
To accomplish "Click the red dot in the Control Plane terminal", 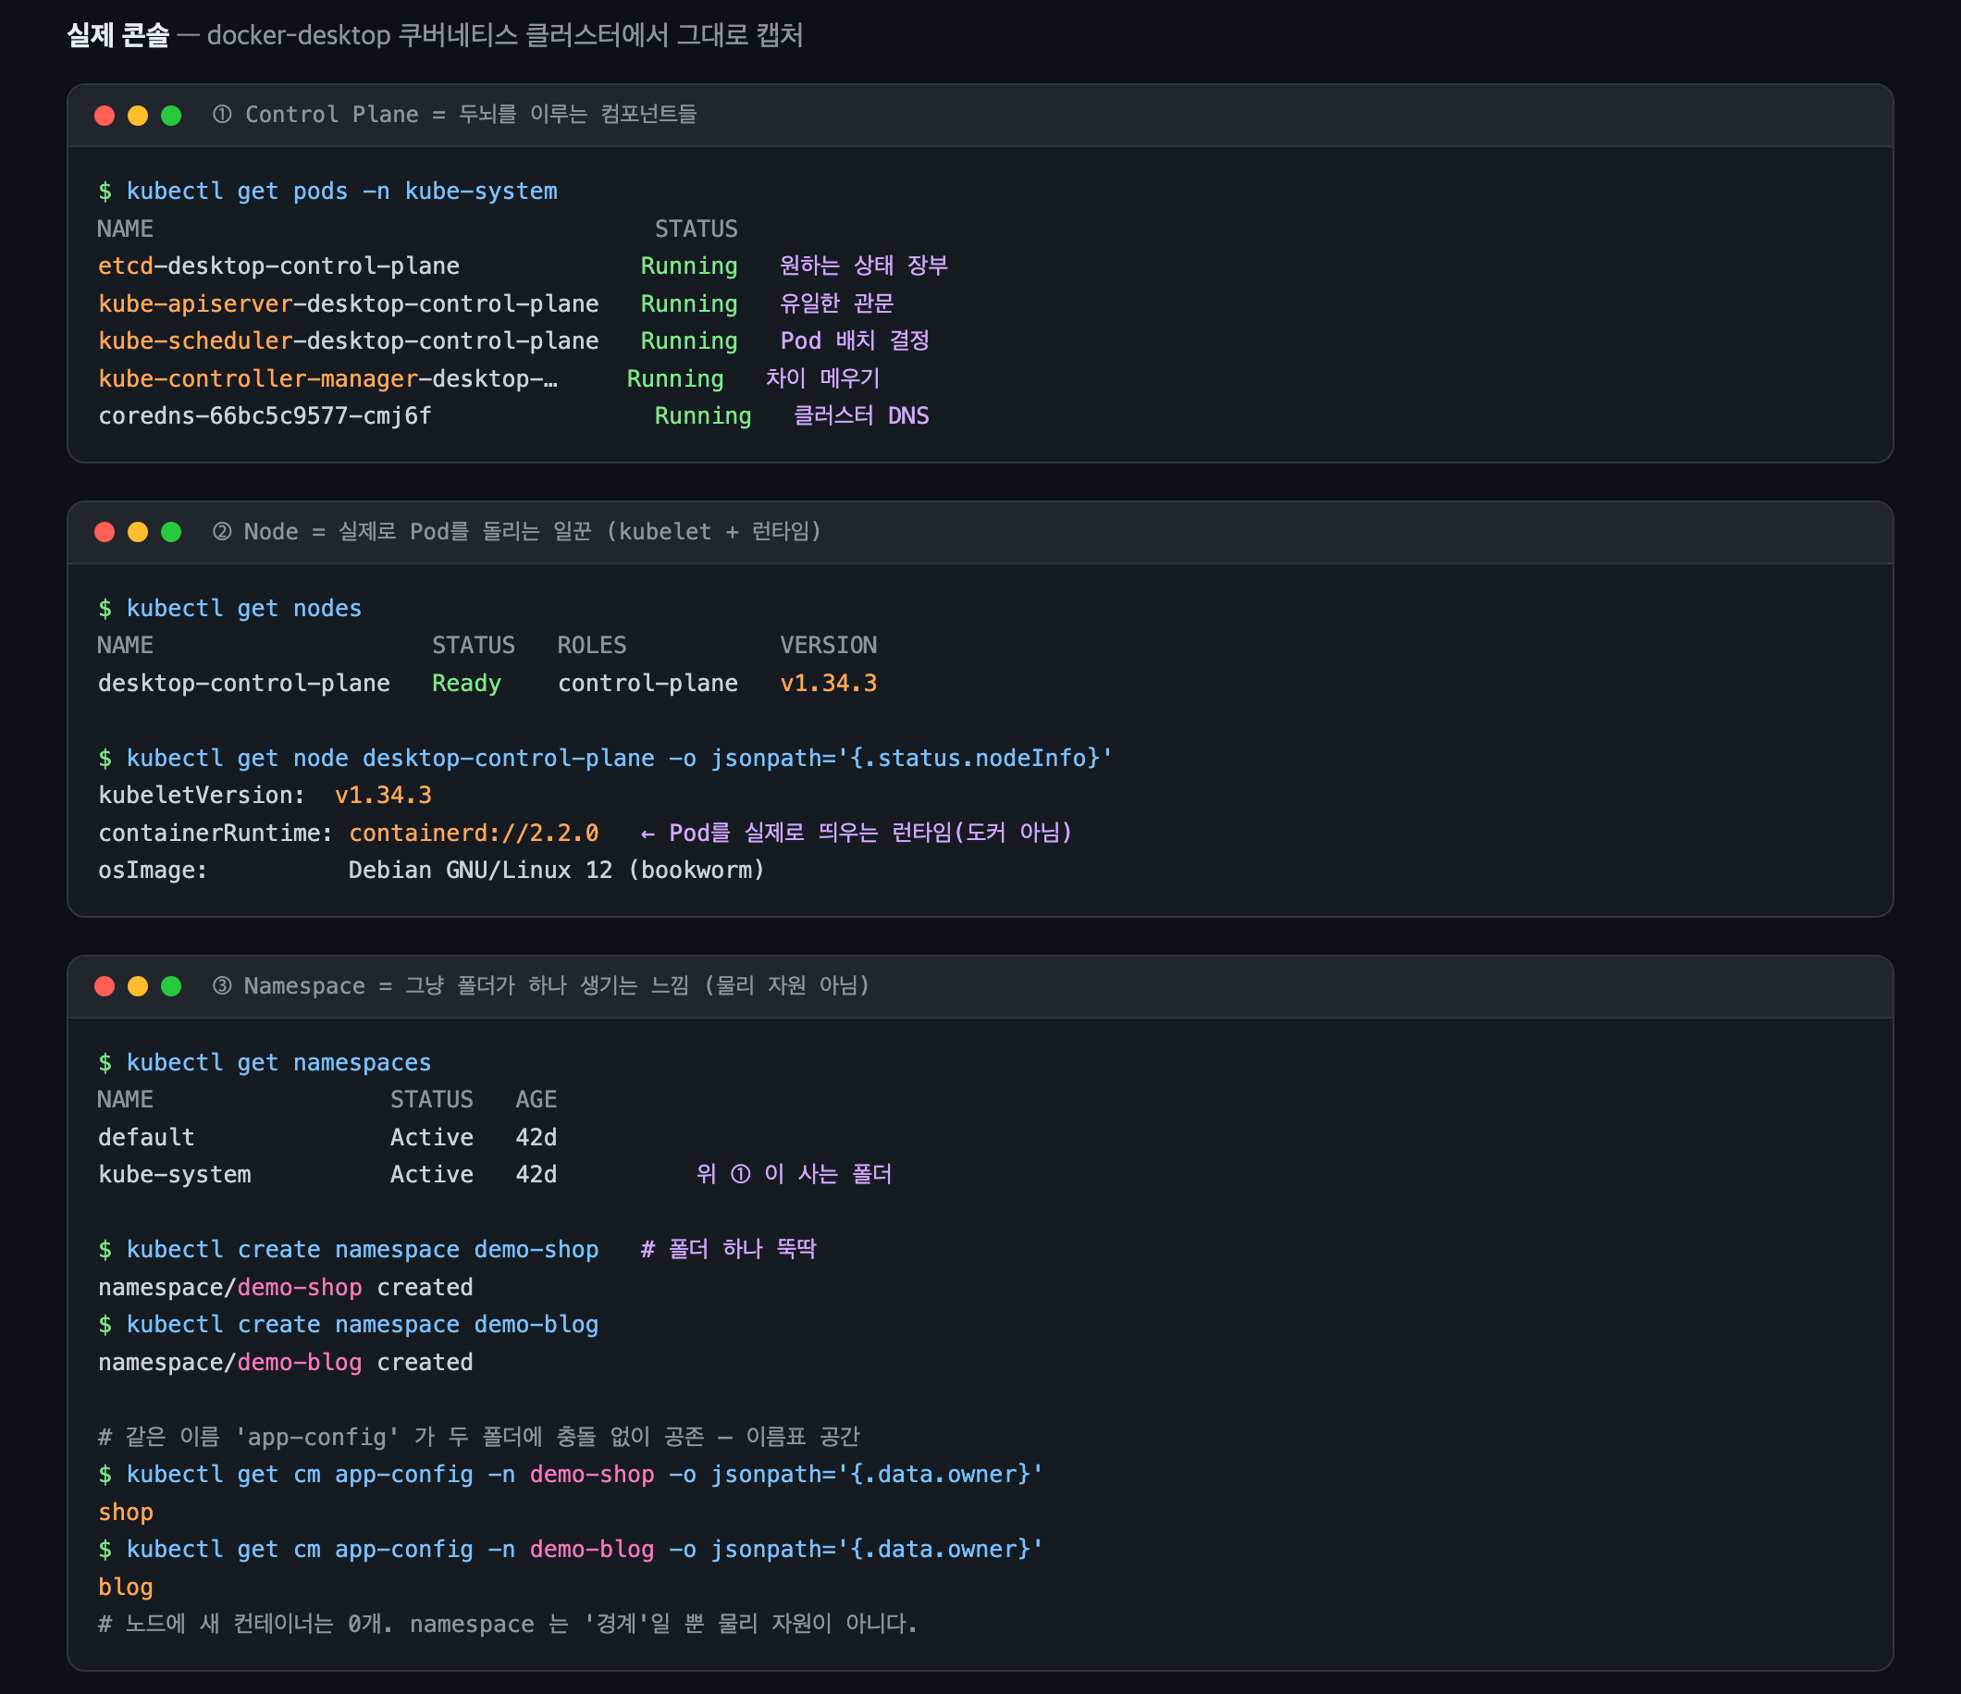I will click(x=105, y=116).
